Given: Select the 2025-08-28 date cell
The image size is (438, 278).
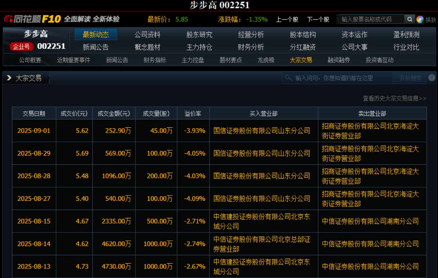Looking at the screenshot, I should 34,176.
